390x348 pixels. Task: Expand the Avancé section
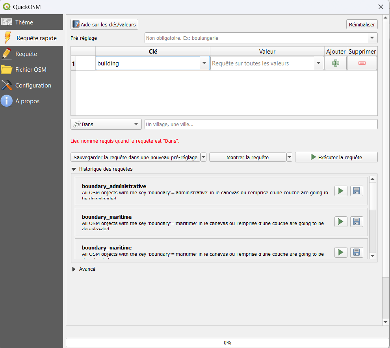[x=74, y=269]
